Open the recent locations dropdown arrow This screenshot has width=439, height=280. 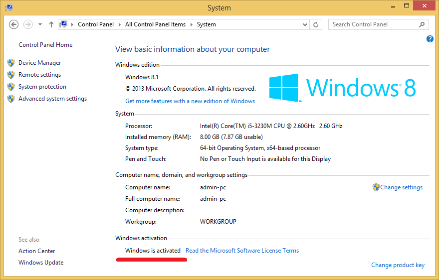(40, 24)
